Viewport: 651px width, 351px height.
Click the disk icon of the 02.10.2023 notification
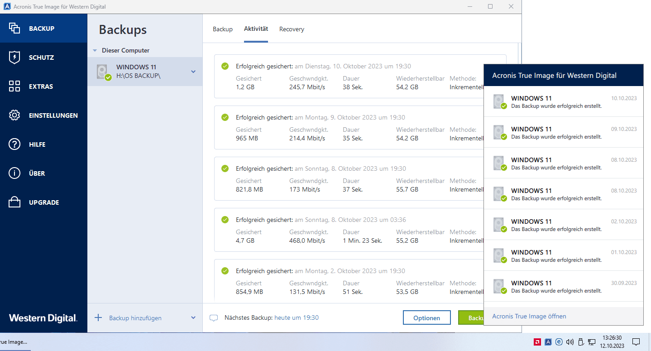499,225
